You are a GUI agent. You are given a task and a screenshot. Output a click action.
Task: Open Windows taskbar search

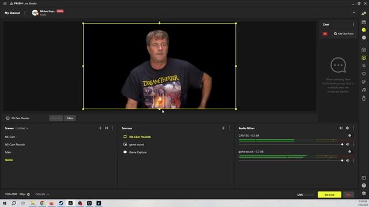click(14, 203)
